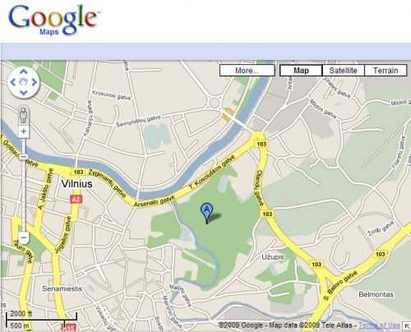Viewport: 411px width, 332px height.
Task: Click the hand icon in pan control
Action: [x=24, y=82]
